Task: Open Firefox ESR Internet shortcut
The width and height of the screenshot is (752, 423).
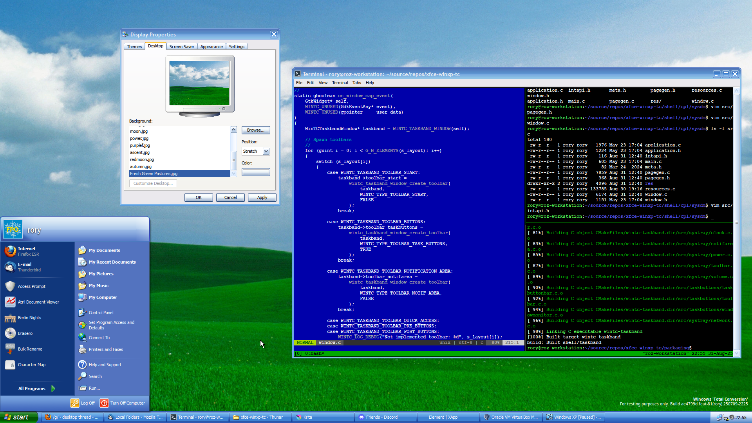Action: click(x=38, y=251)
